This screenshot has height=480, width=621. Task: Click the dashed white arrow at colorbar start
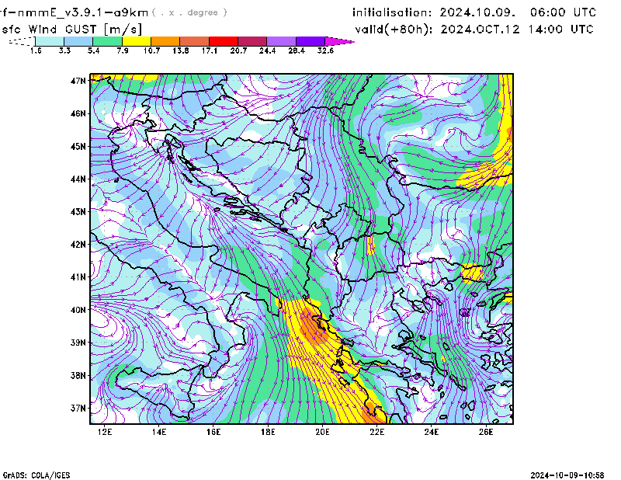pos(22,41)
